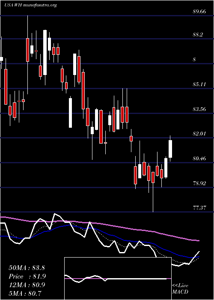
Task: Click the Price : 81.9 readout
Action: pos(27,276)
